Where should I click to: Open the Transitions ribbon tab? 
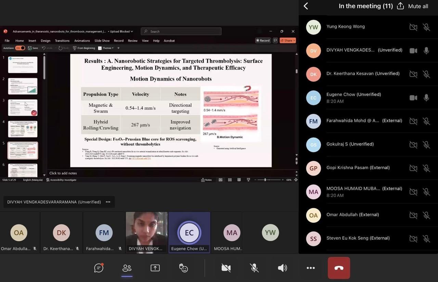pos(62,41)
